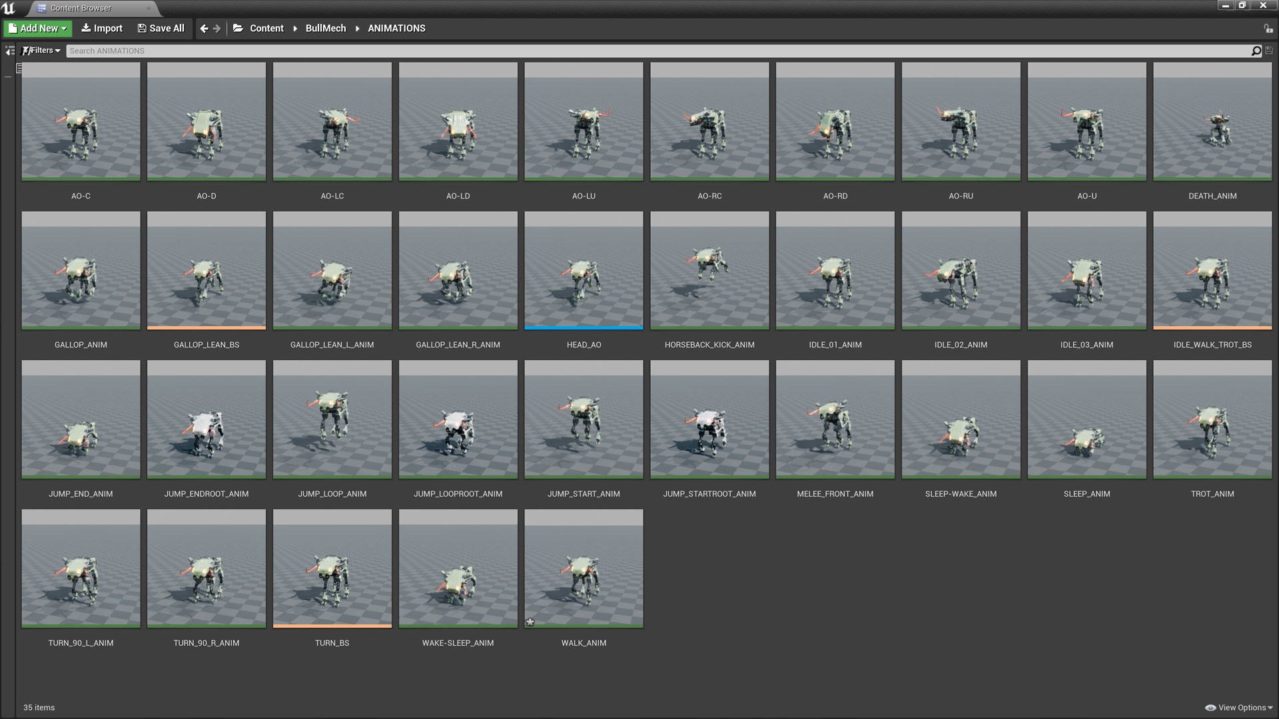The height and width of the screenshot is (719, 1279).
Task: Expand the arrow after BullMech breadcrumb
Action: pyautogui.click(x=358, y=29)
